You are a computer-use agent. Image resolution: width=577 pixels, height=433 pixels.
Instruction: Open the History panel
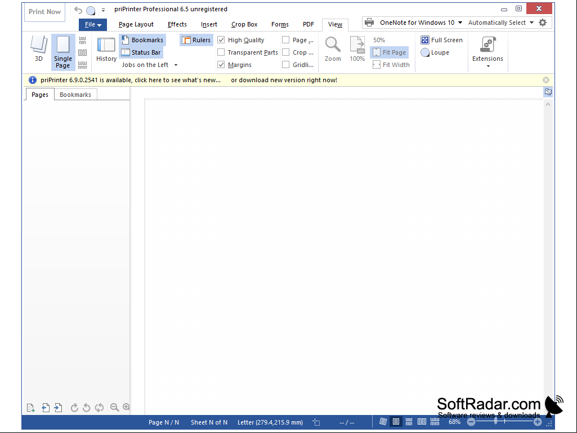[106, 50]
